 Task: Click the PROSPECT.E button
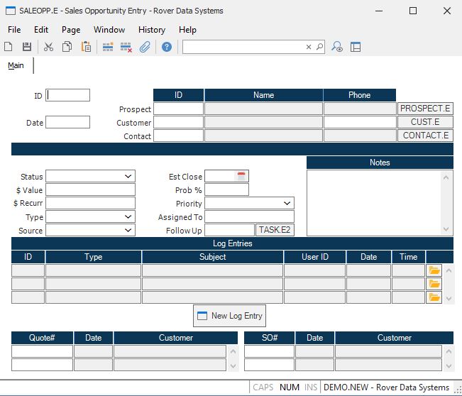425,109
